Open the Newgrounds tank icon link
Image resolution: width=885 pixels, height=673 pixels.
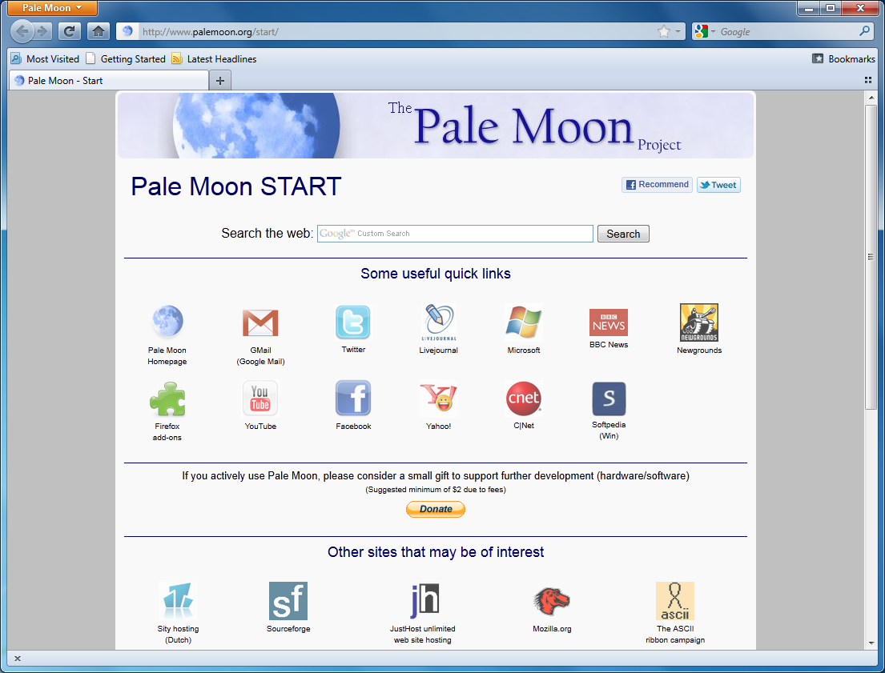click(x=699, y=322)
